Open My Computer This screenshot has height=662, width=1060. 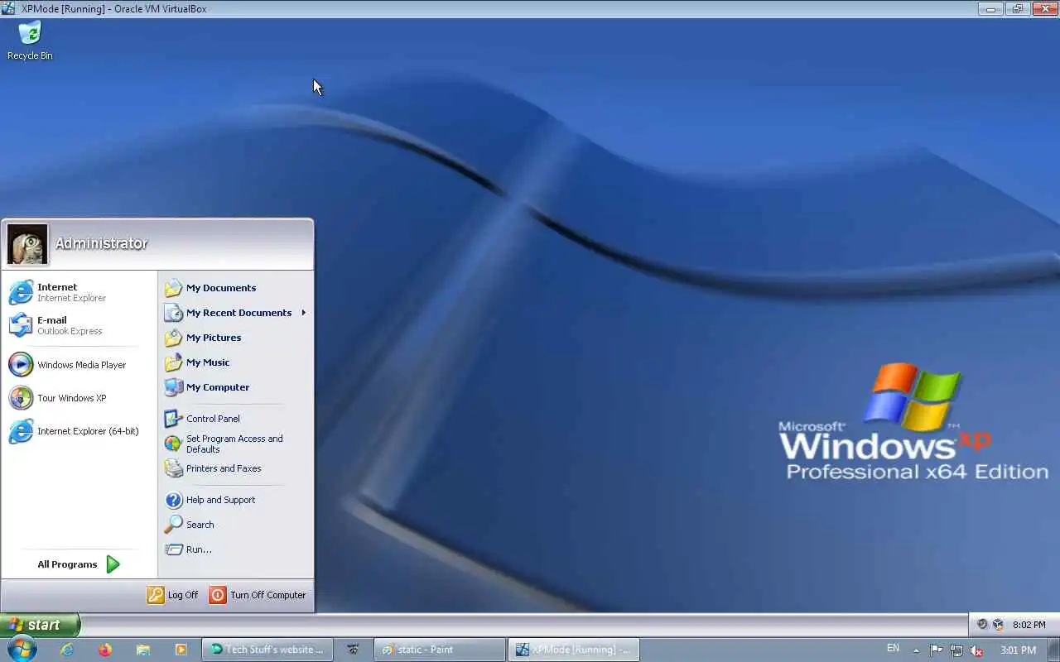pyautogui.click(x=236, y=387)
